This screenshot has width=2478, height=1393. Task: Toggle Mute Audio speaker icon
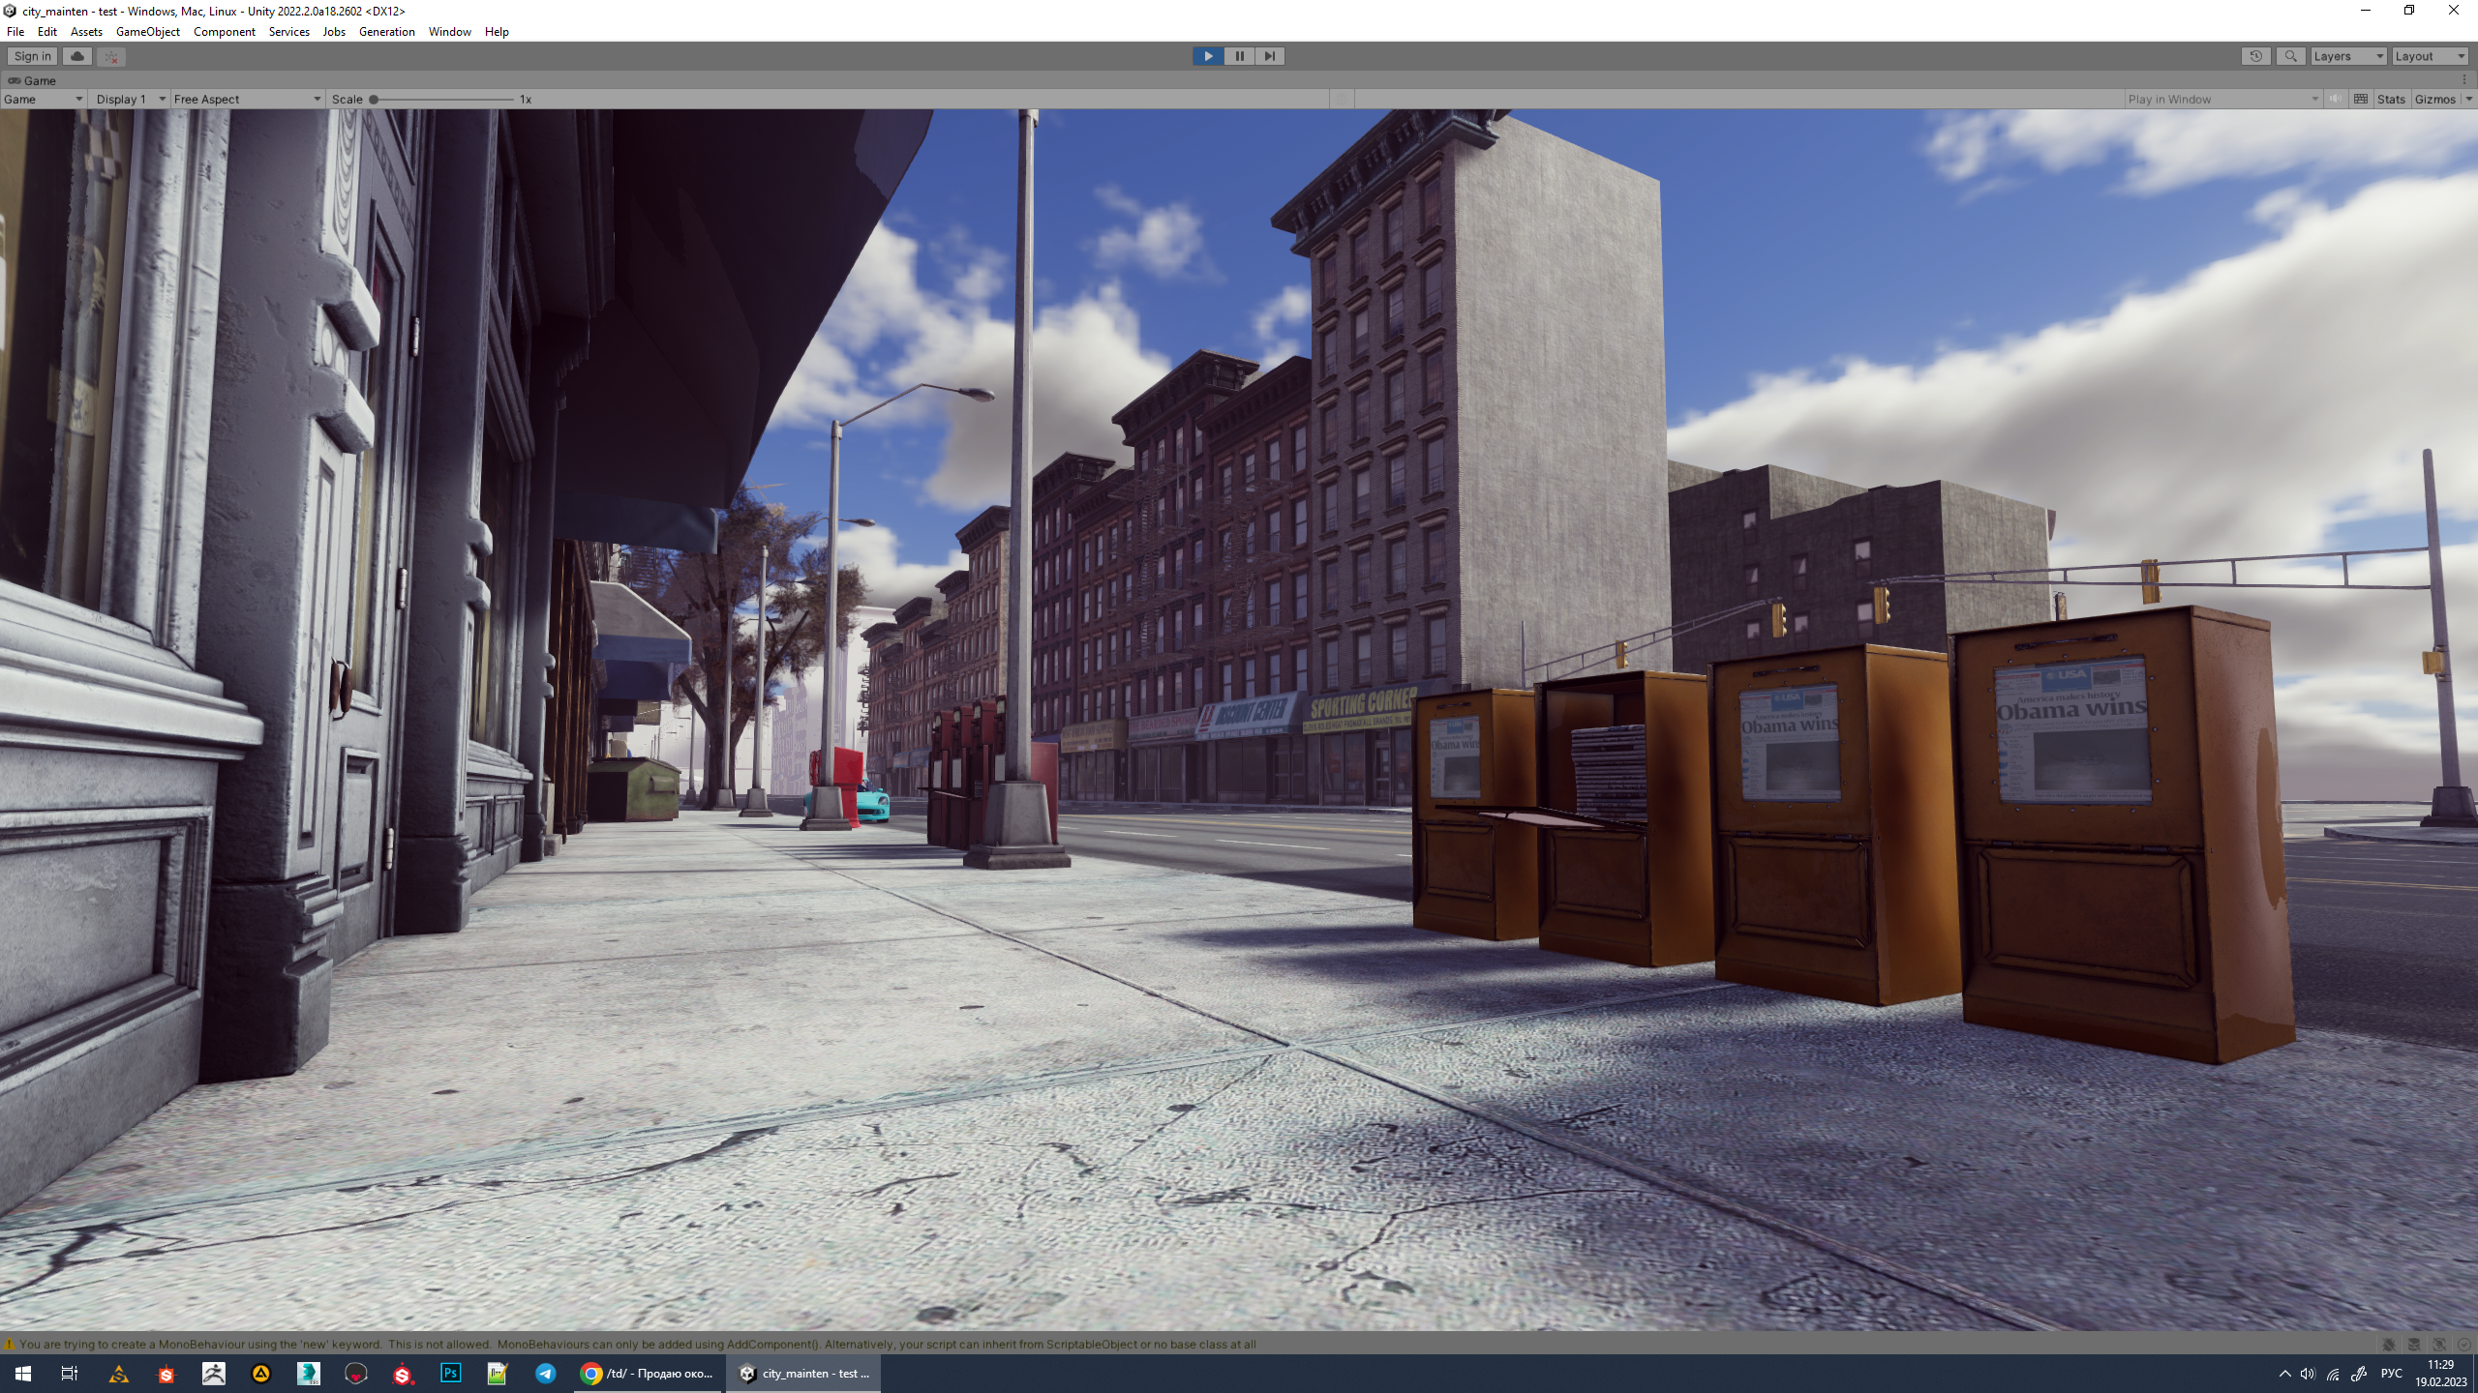tap(2336, 99)
